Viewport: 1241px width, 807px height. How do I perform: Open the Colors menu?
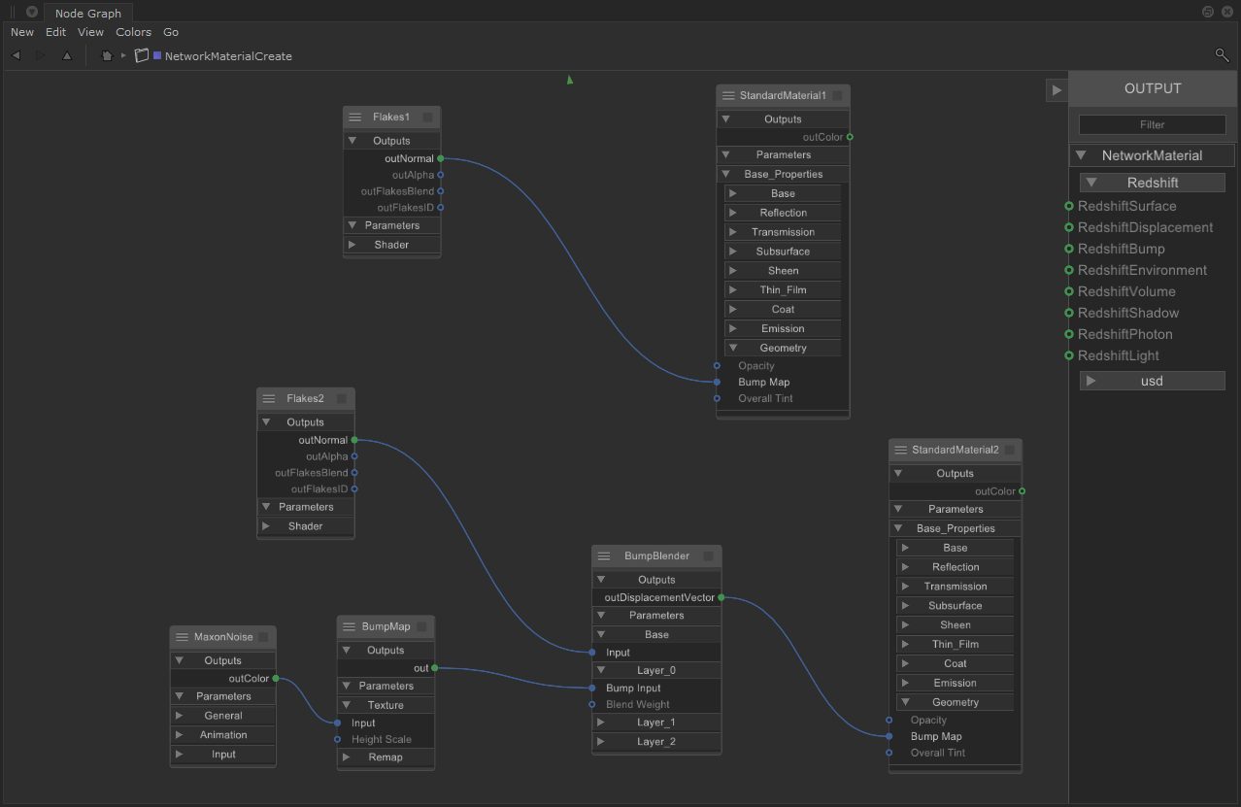(134, 32)
